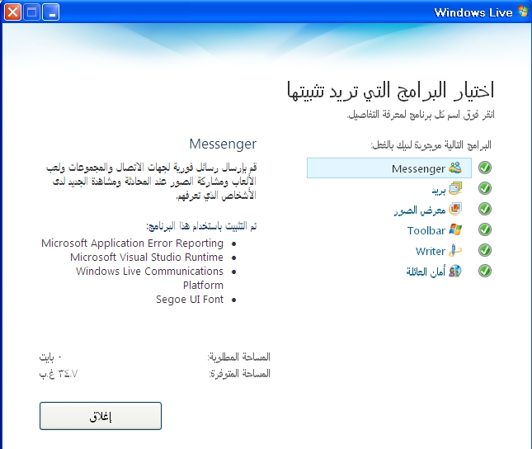Click the subtitle انقر فوق اسم كل برنامج
532x449 pixels.
click(x=421, y=115)
